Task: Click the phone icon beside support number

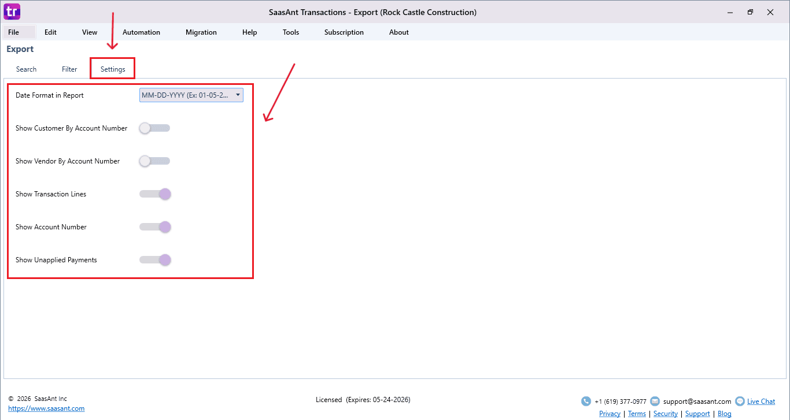Action: 586,401
